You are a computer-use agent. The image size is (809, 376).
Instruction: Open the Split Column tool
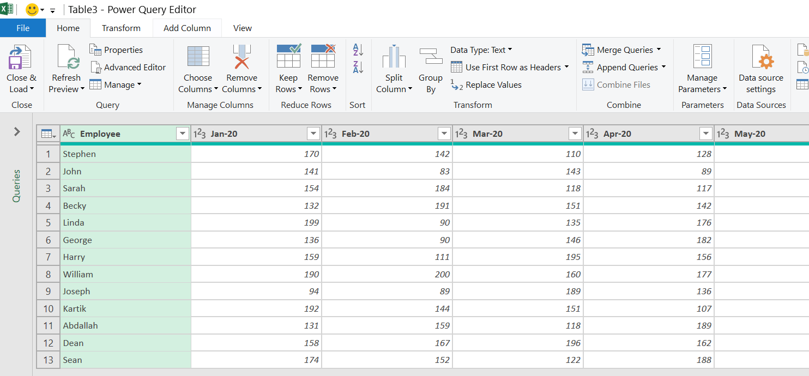(x=394, y=68)
